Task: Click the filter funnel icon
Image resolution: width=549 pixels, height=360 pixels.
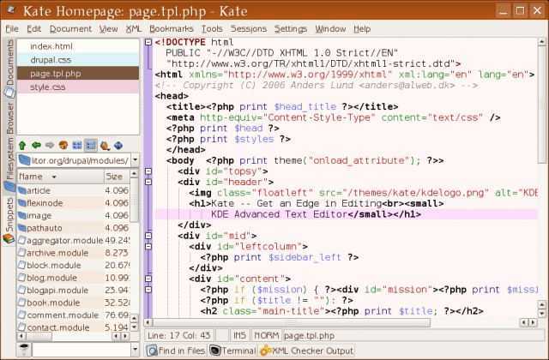Action: click(24, 349)
